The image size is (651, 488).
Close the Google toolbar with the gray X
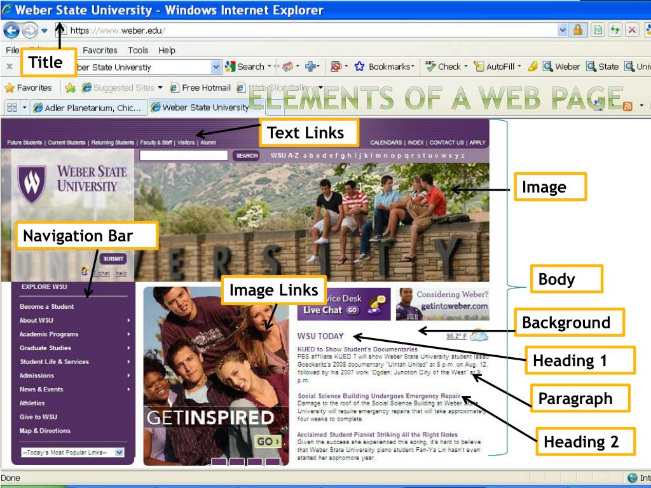point(10,66)
